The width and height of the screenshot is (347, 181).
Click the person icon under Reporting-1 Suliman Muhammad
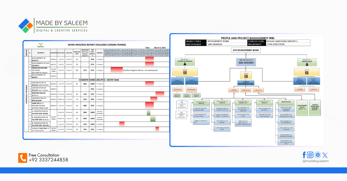[185, 64]
